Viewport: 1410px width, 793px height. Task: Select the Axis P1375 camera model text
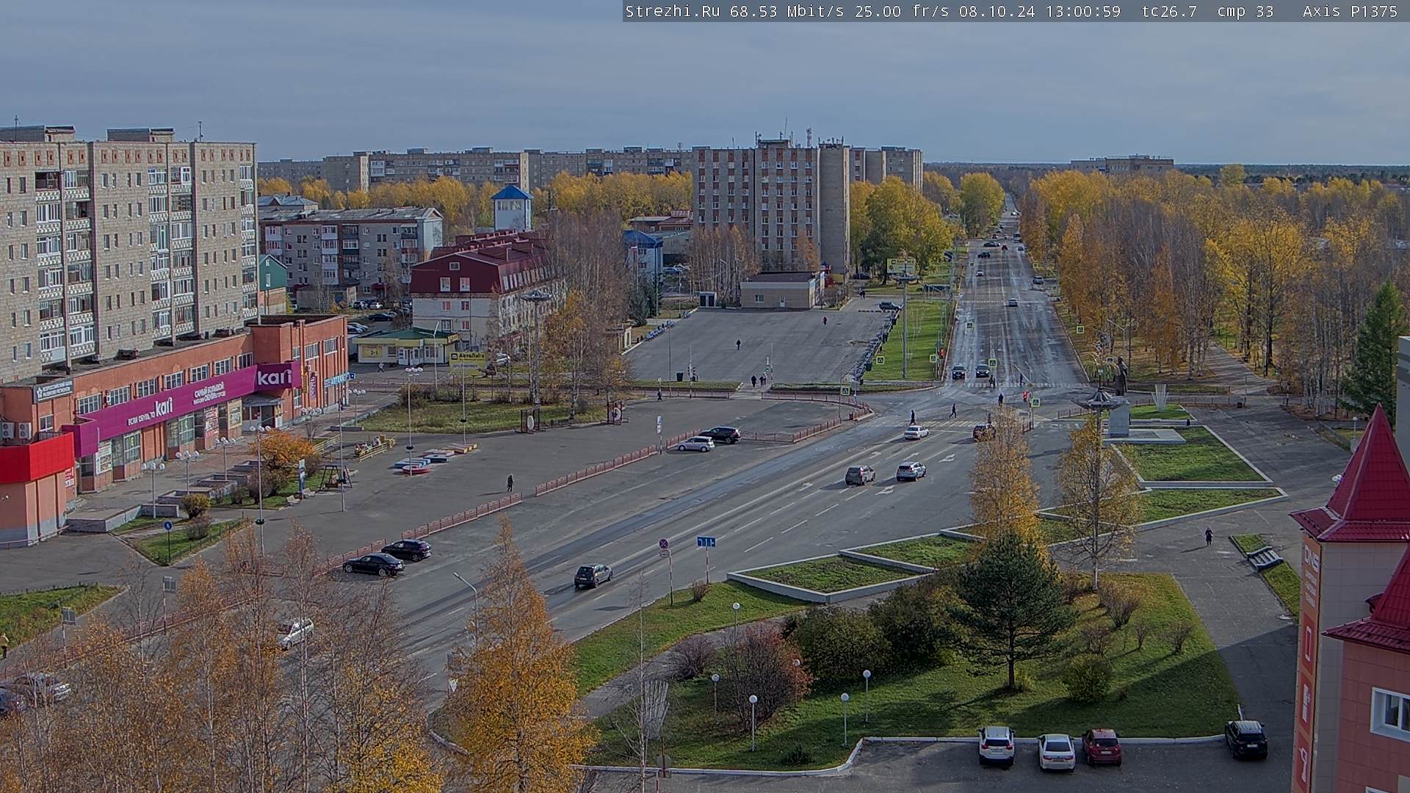1351,11
